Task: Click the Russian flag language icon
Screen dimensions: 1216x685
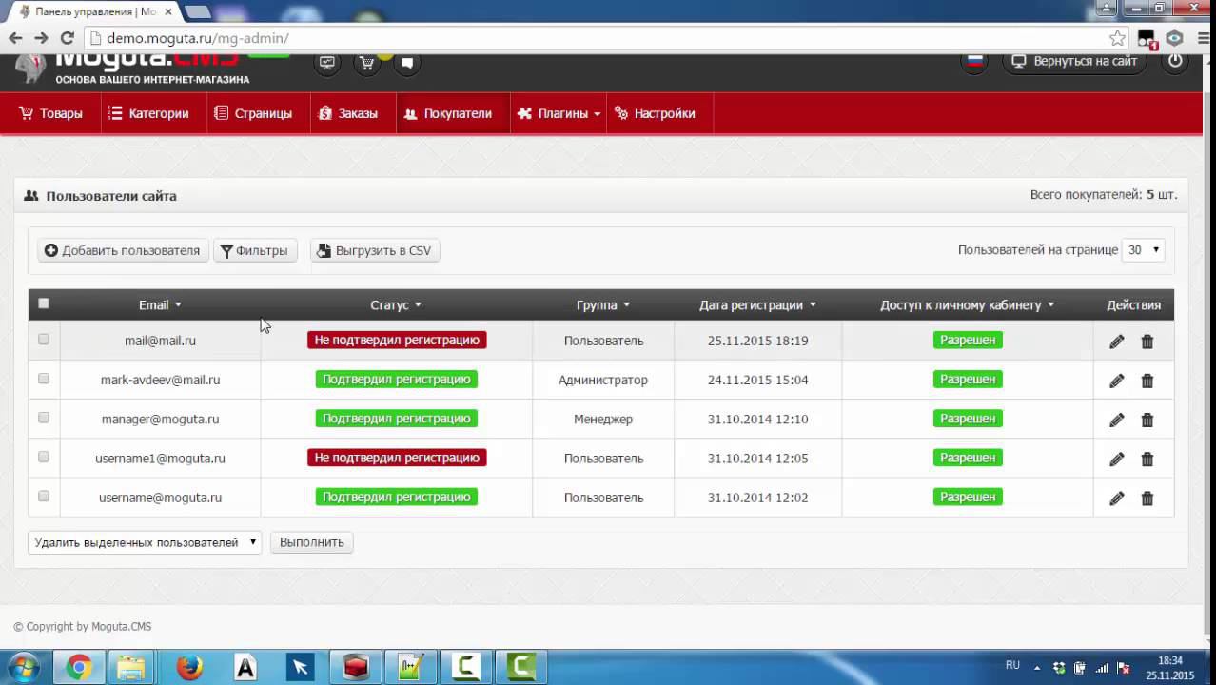Action: 974,61
